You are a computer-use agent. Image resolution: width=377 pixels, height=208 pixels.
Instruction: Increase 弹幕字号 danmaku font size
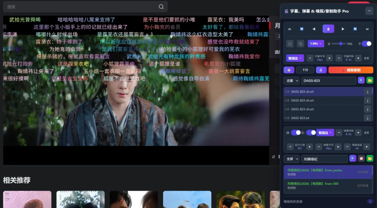point(338,147)
